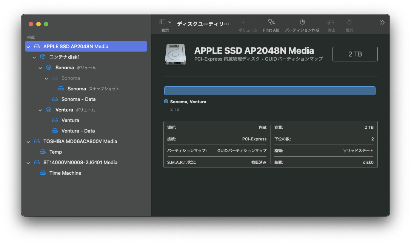The width and height of the screenshot is (411, 244).
Task: Click the restore circular arrow icon
Action: [349, 22]
